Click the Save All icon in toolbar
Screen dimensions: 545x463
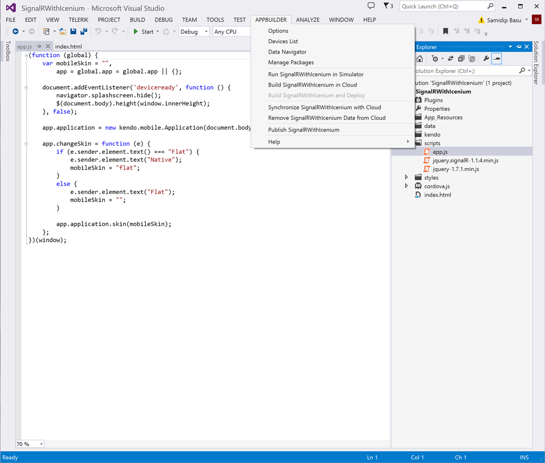[x=83, y=32]
